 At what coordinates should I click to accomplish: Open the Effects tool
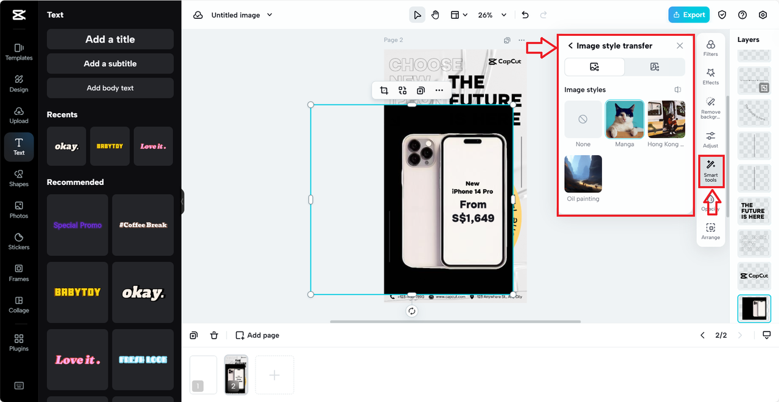coord(710,77)
